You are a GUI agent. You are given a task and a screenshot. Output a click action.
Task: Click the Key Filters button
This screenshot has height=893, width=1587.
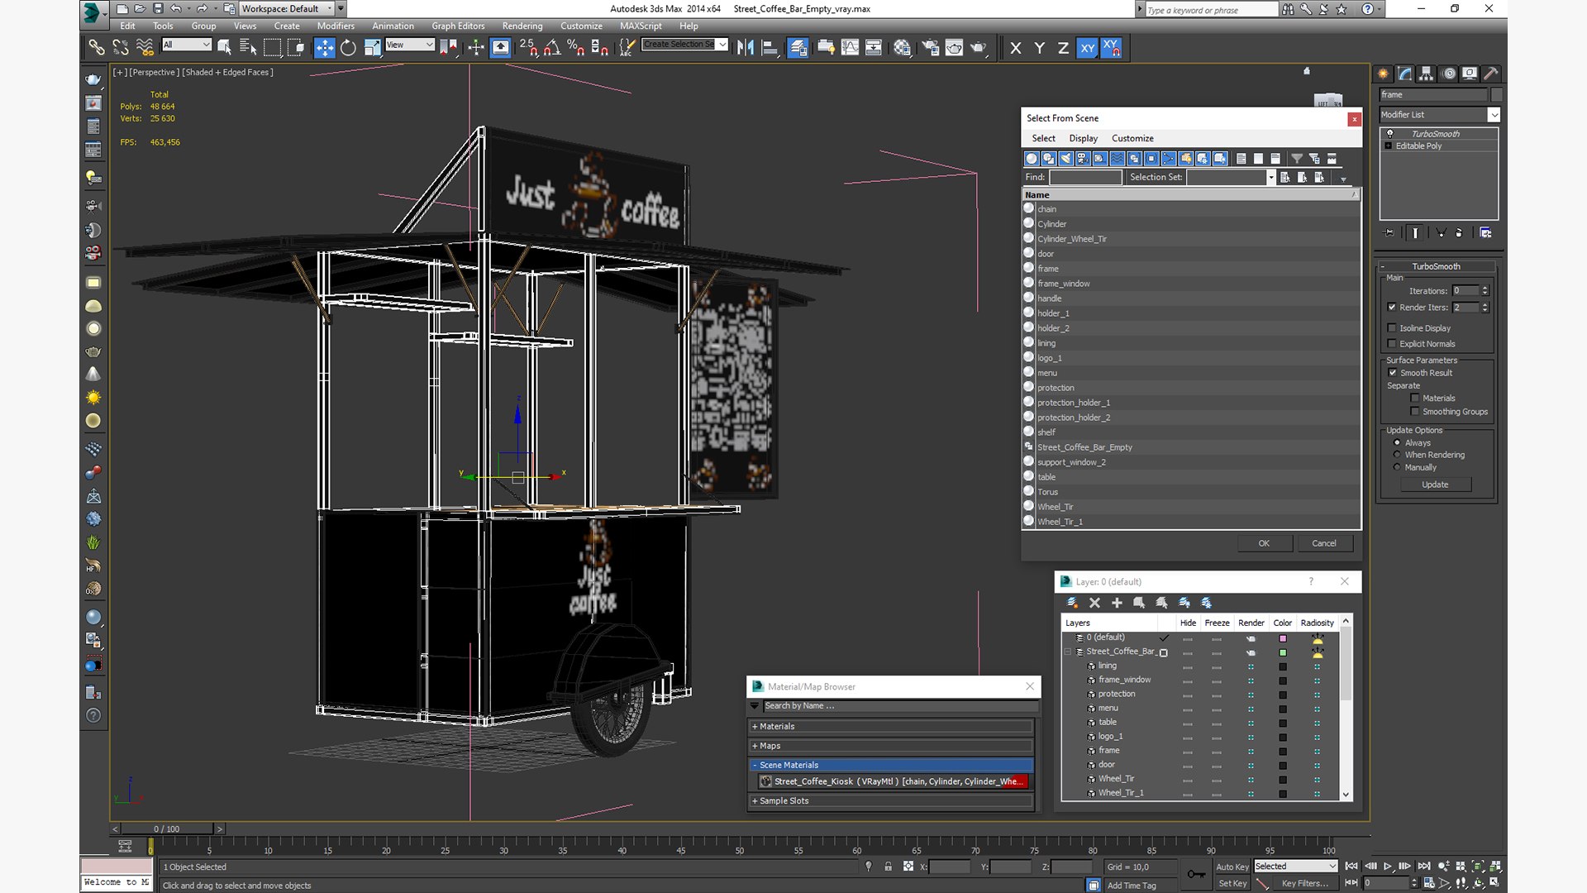(1304, 884)
